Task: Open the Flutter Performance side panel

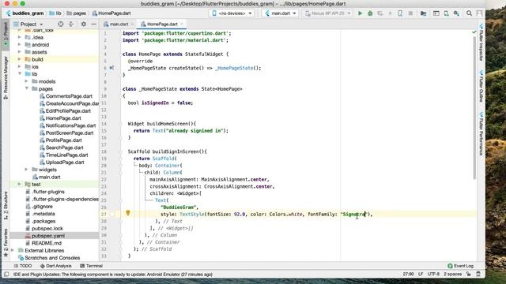Action: (481, 134)
